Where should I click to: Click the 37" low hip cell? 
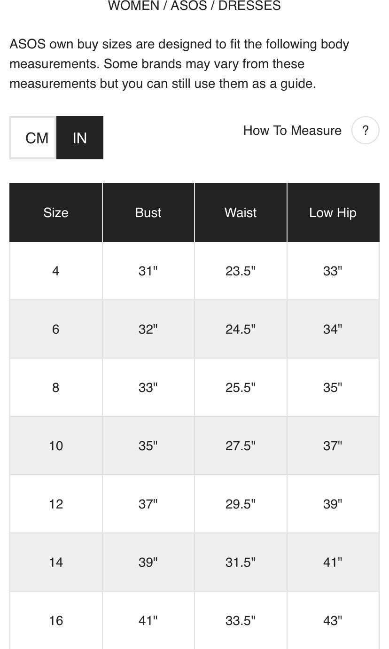(333, 446)
